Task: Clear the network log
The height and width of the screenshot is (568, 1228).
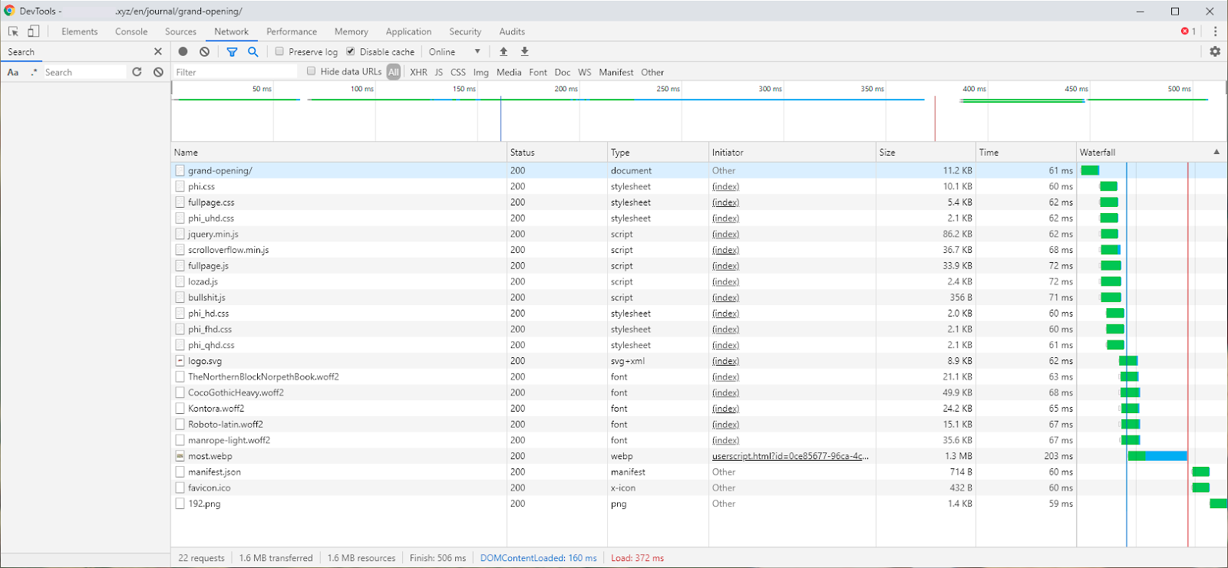Action: point(204,51)
